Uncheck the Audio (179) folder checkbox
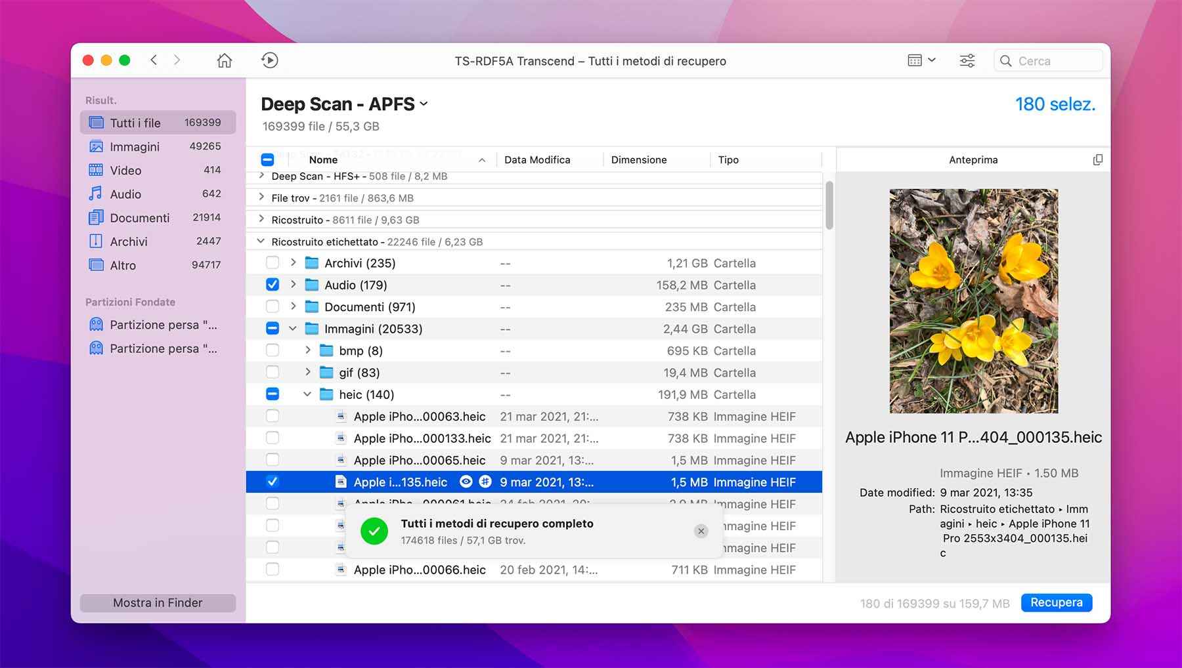 pyautogui.click(x=273, y=285)
